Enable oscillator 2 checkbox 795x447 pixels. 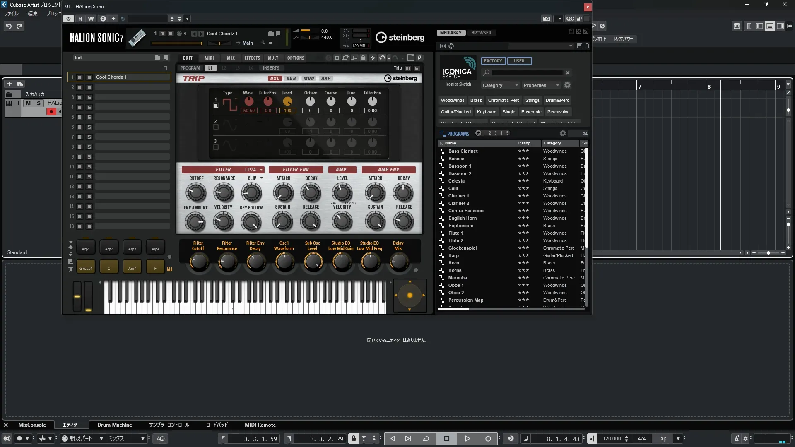click(x=216, y=127)
